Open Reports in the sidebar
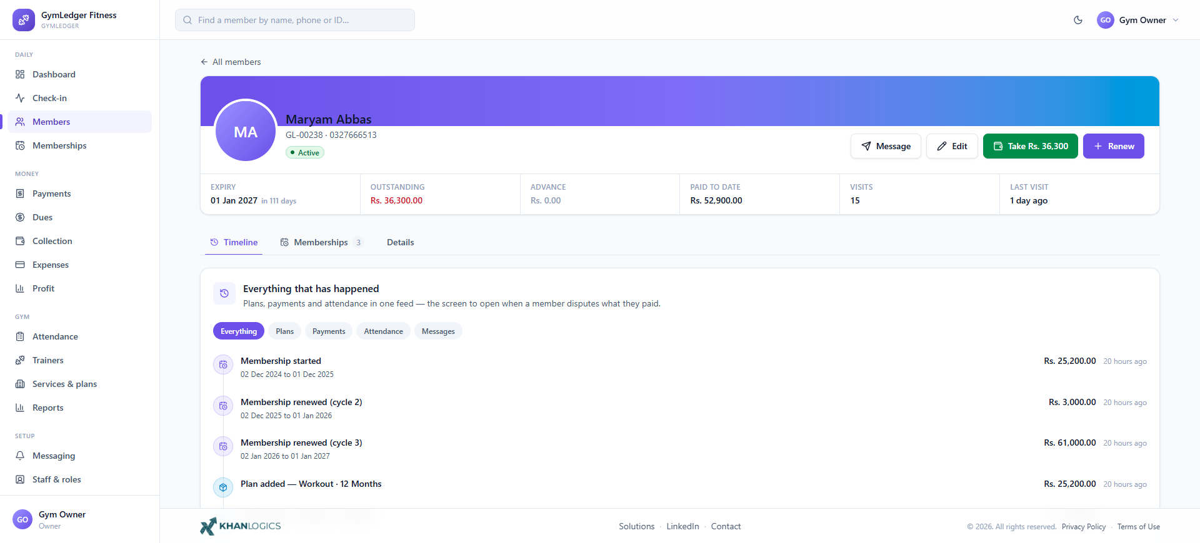This screenshot has height=543, width=1200. click(x=80, y=408)
